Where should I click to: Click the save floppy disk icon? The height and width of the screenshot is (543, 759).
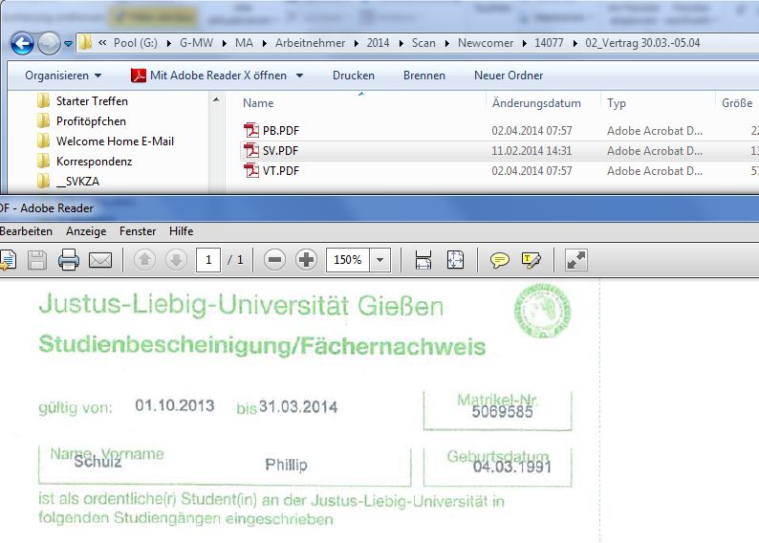(36, 260)
